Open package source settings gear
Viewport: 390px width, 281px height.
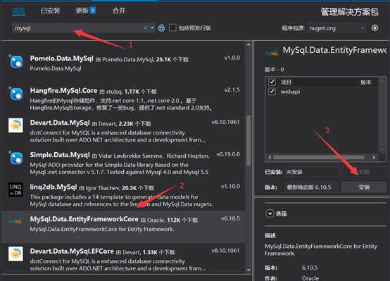click(375, 28)
